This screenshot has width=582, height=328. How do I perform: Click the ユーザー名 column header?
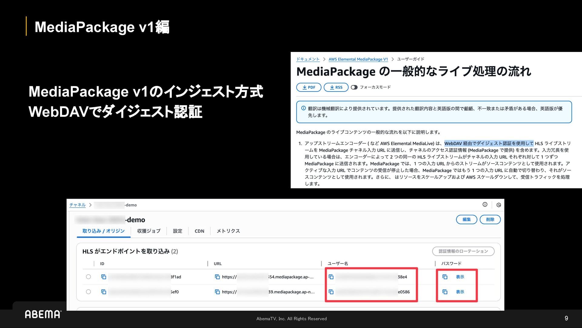338,264
